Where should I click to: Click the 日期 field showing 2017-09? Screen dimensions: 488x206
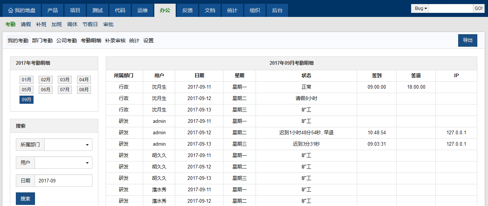click(x=63, y=181)
